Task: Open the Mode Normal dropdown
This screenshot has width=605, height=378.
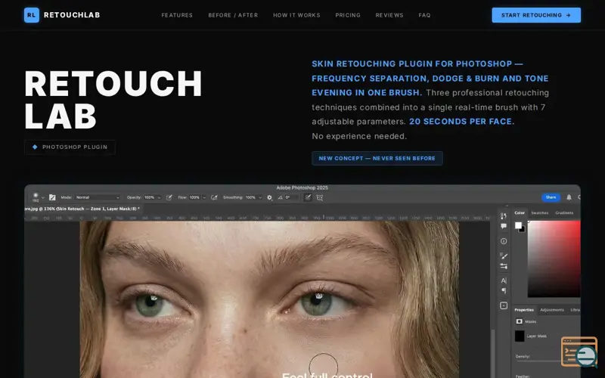Action: point(98,197)
